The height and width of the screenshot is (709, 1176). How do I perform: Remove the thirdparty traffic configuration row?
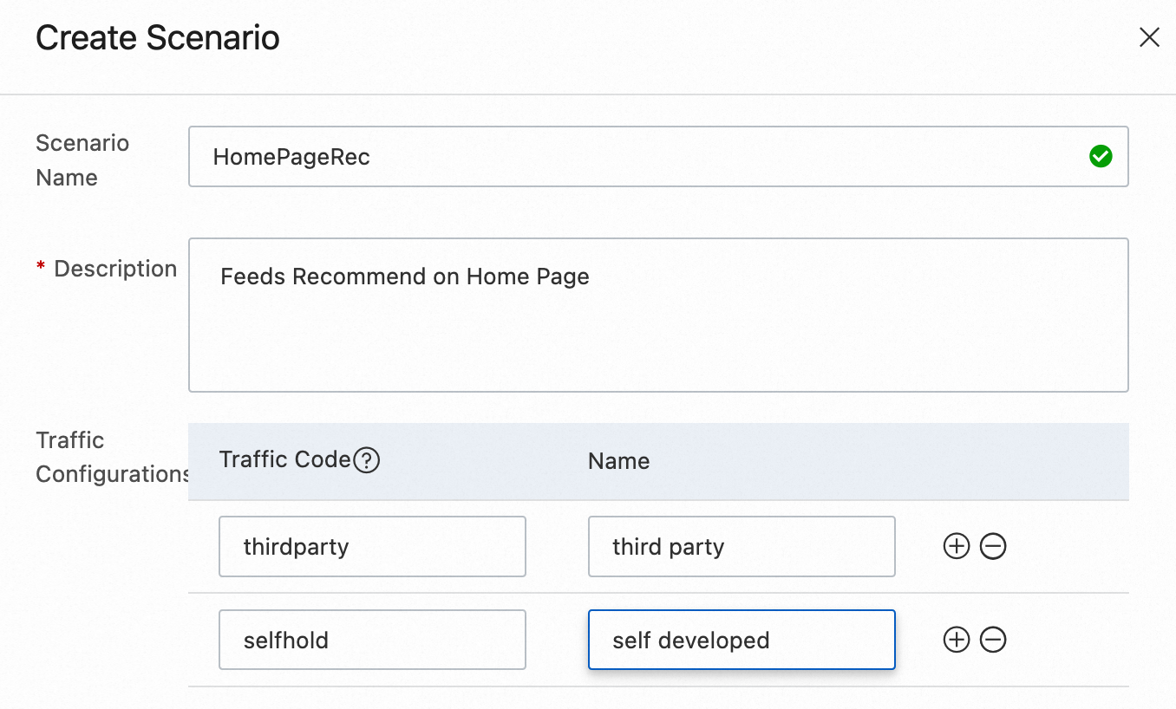click(993, 547)
